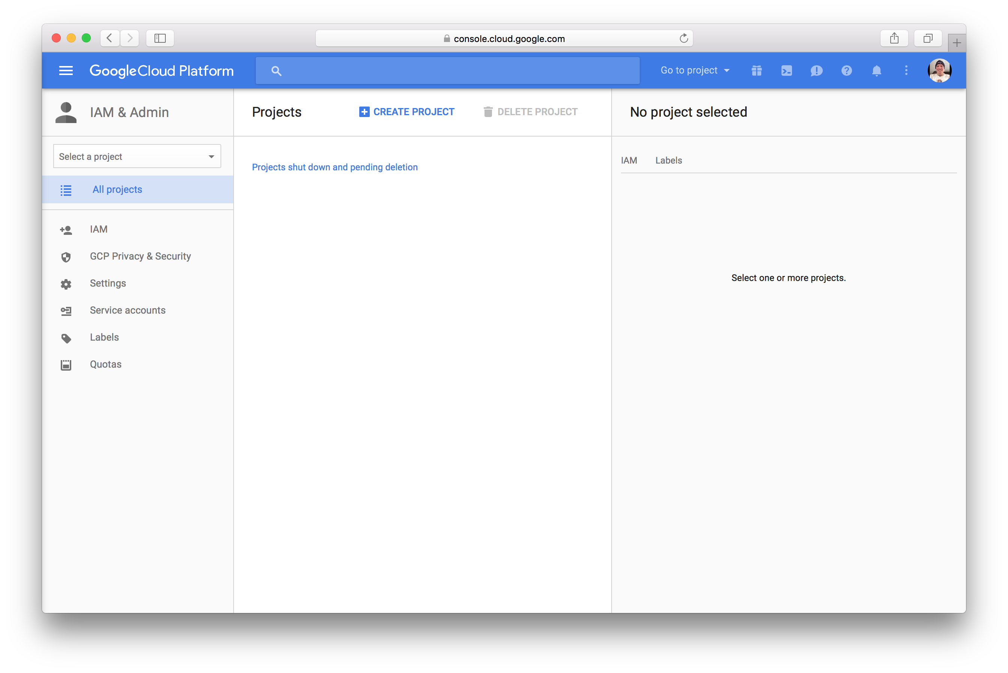
Task: Open the three-dot utilities menu
Action: [906, 71]
